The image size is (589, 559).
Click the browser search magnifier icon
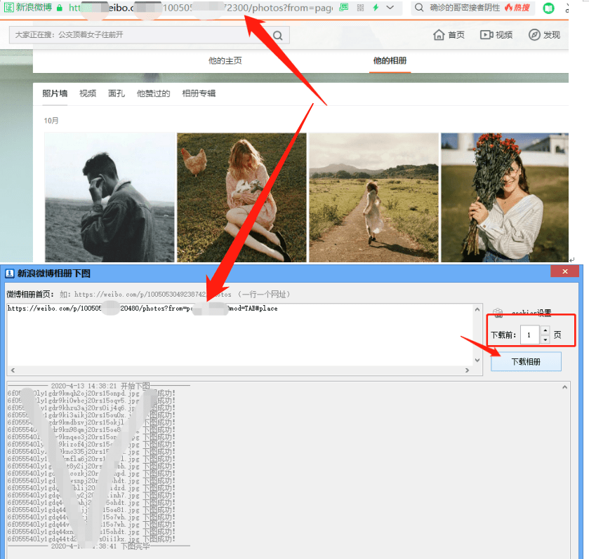(x=419, y=8)
